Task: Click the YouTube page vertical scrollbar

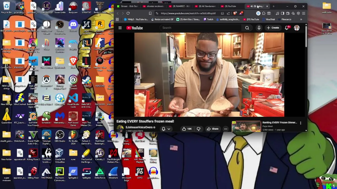Action: (306, 36)
